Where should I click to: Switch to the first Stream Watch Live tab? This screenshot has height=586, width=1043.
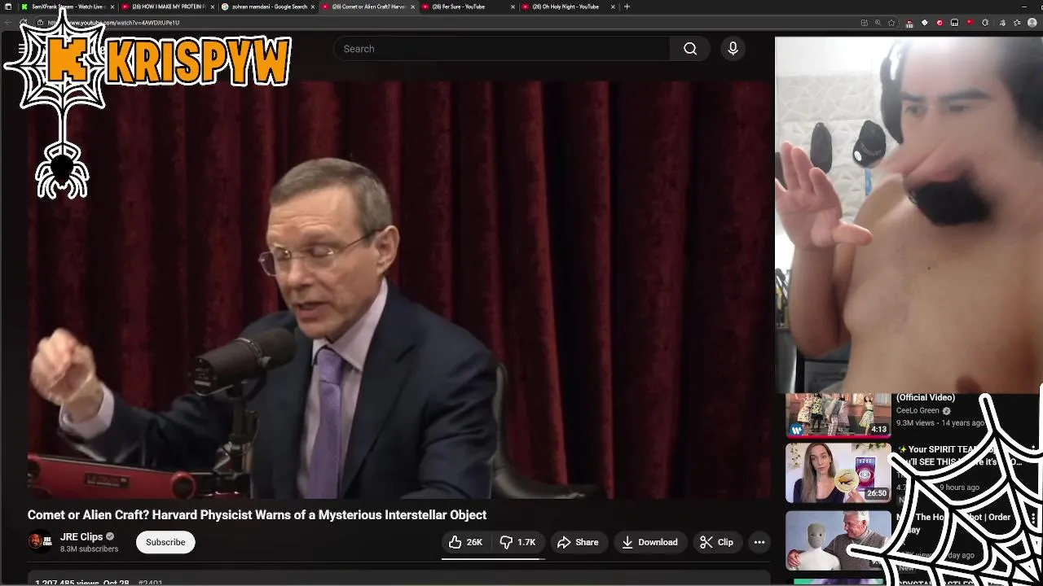coord(67,7)
